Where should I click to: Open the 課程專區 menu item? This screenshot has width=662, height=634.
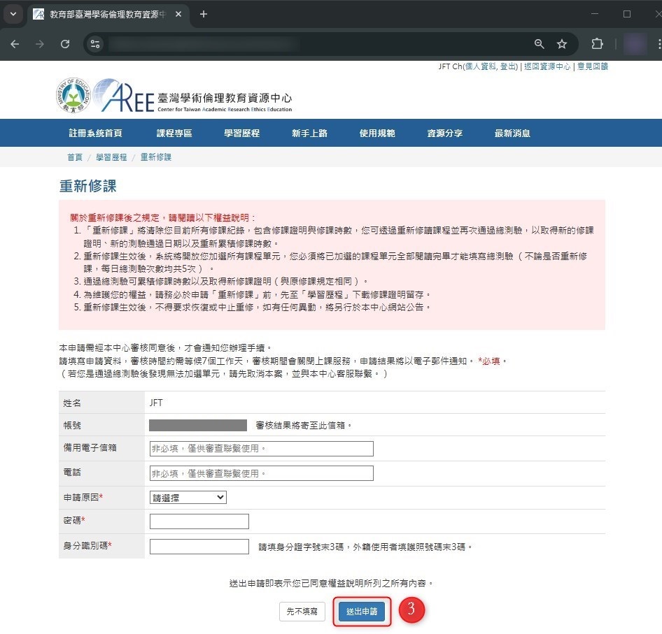pos(174,134)
